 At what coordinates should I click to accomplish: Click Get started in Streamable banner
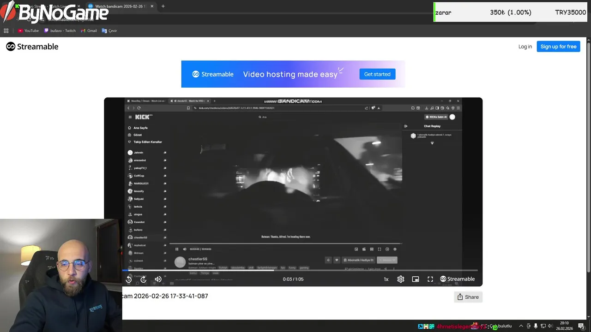tap(377, 74)
